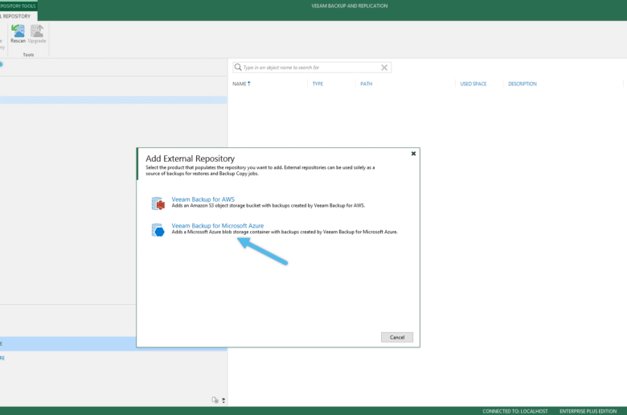Focus the object name search field

[311, 68]
